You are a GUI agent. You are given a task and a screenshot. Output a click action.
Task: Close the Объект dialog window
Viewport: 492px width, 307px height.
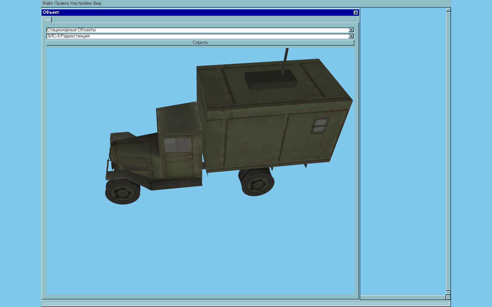click(x=356, y=12)
